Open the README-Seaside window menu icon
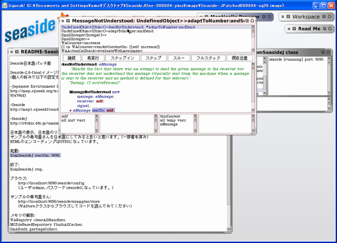 17,52
